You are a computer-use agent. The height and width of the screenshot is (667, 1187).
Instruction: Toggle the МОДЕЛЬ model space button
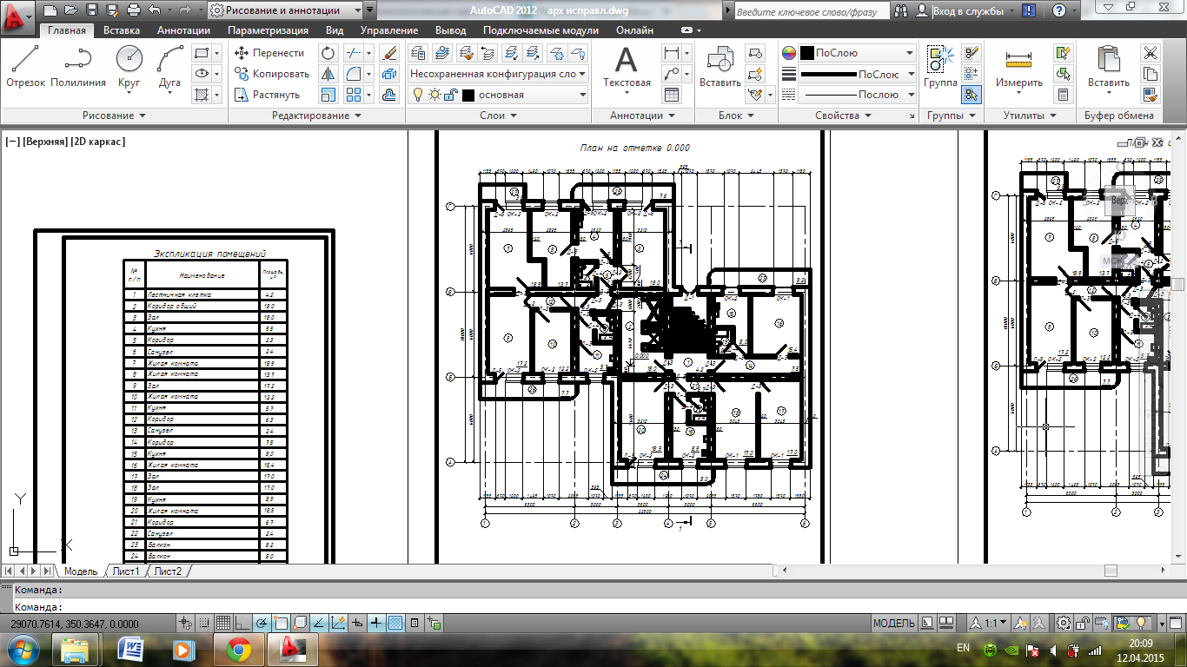(x=893, y=623)
